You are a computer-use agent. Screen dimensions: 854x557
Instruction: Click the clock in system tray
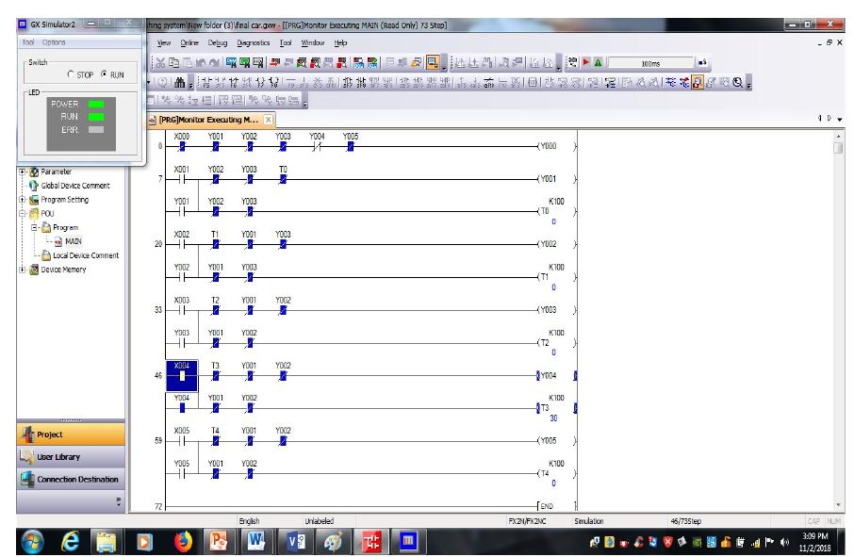814,542
